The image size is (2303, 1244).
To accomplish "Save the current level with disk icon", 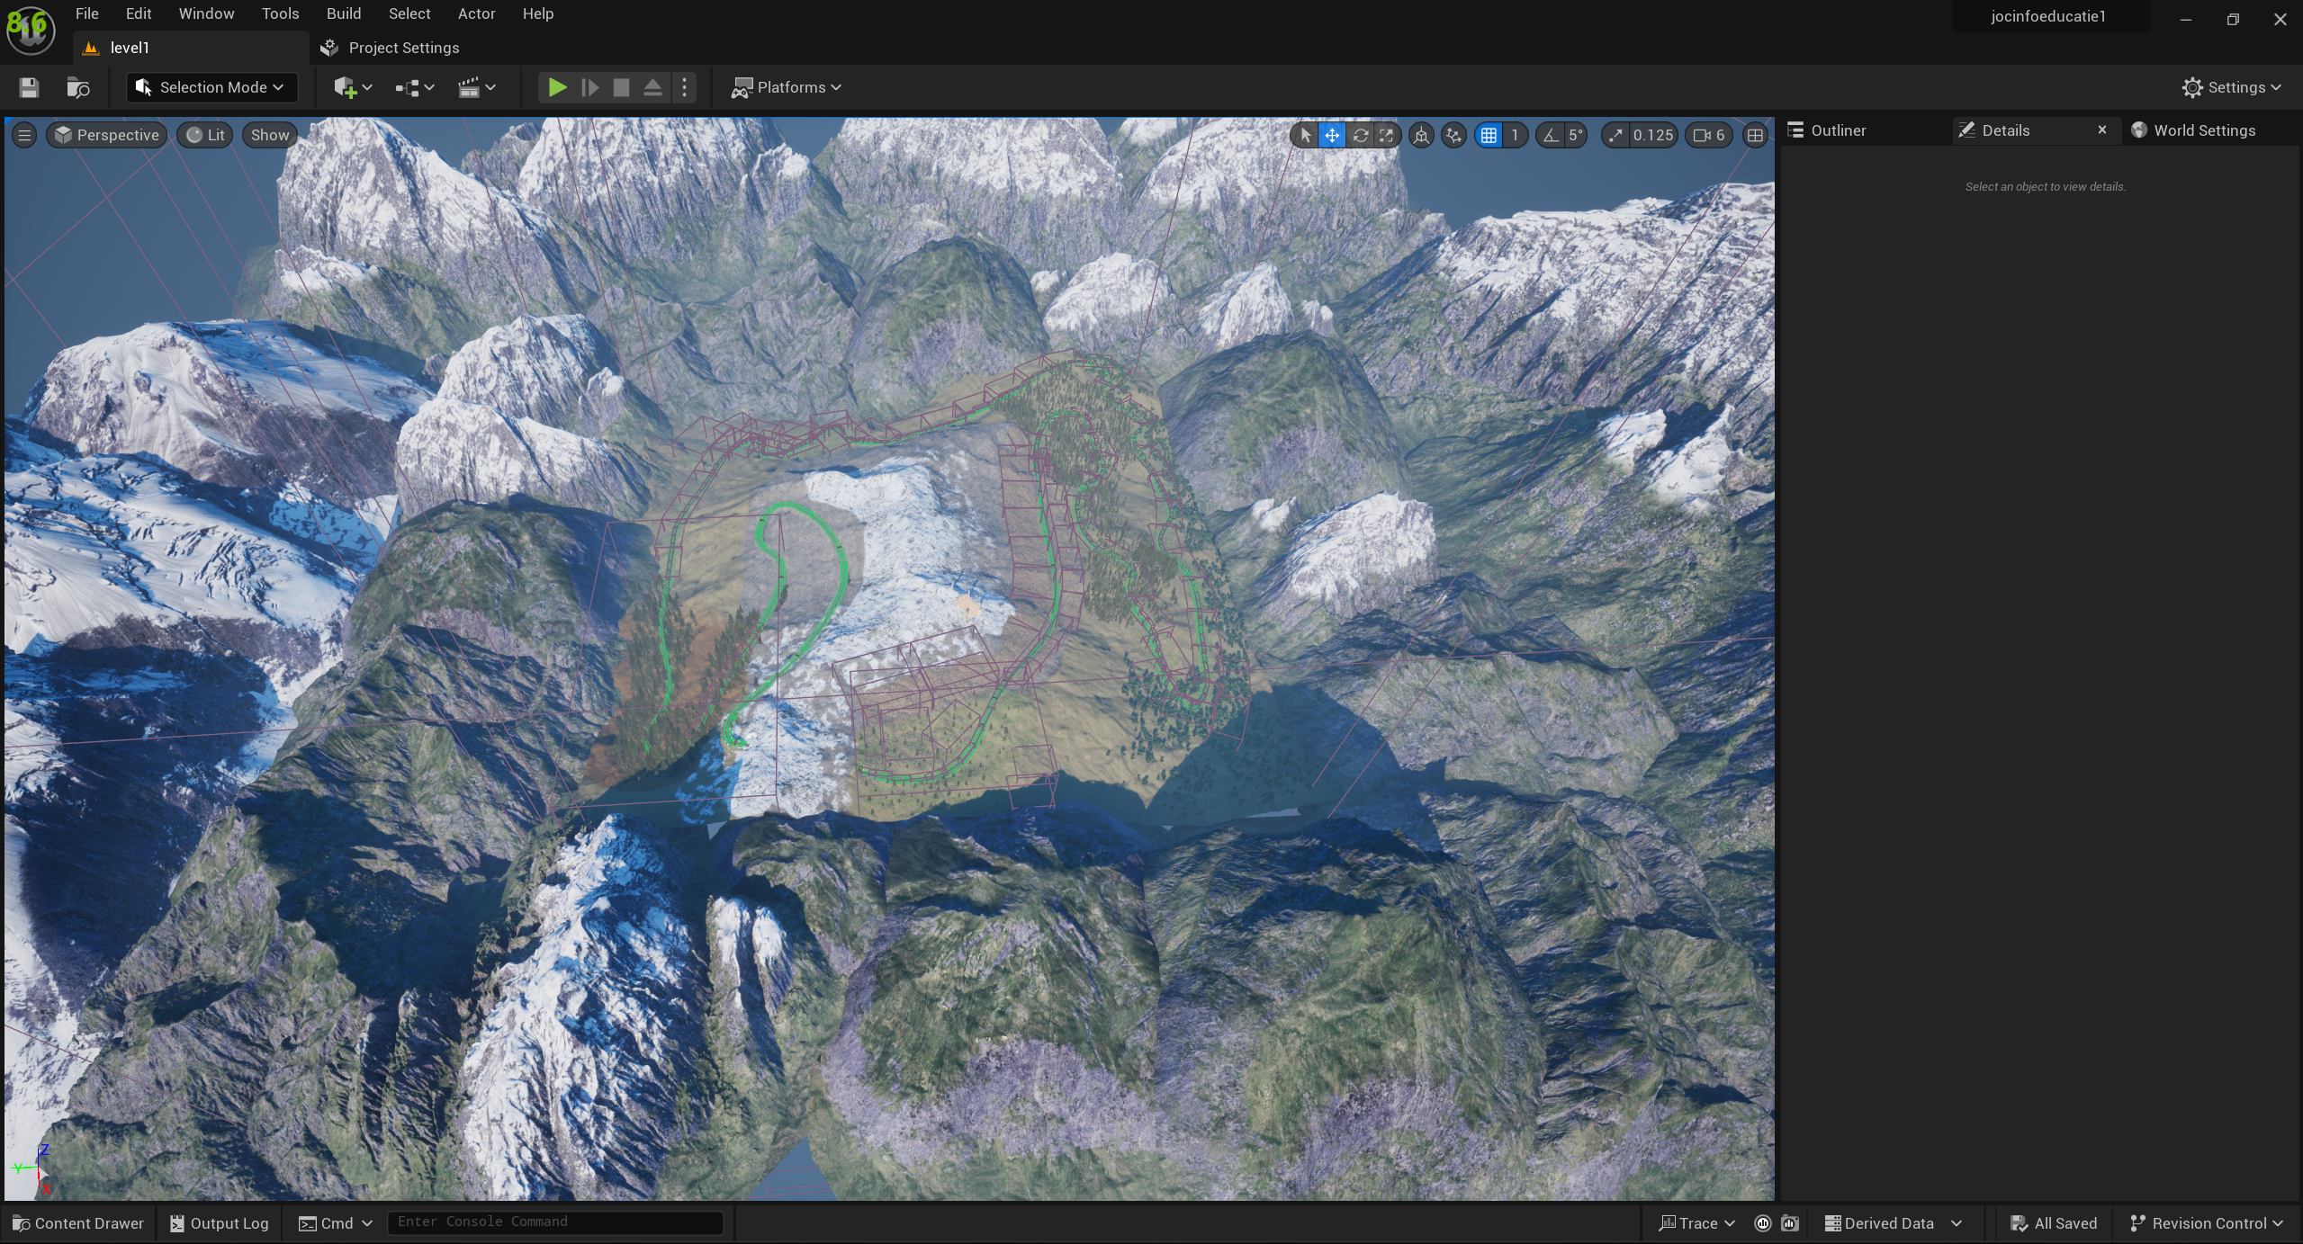I will pos(29,87).
